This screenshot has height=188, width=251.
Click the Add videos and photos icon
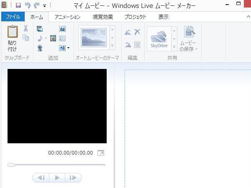pyautogui.click(x=40, y=29)
